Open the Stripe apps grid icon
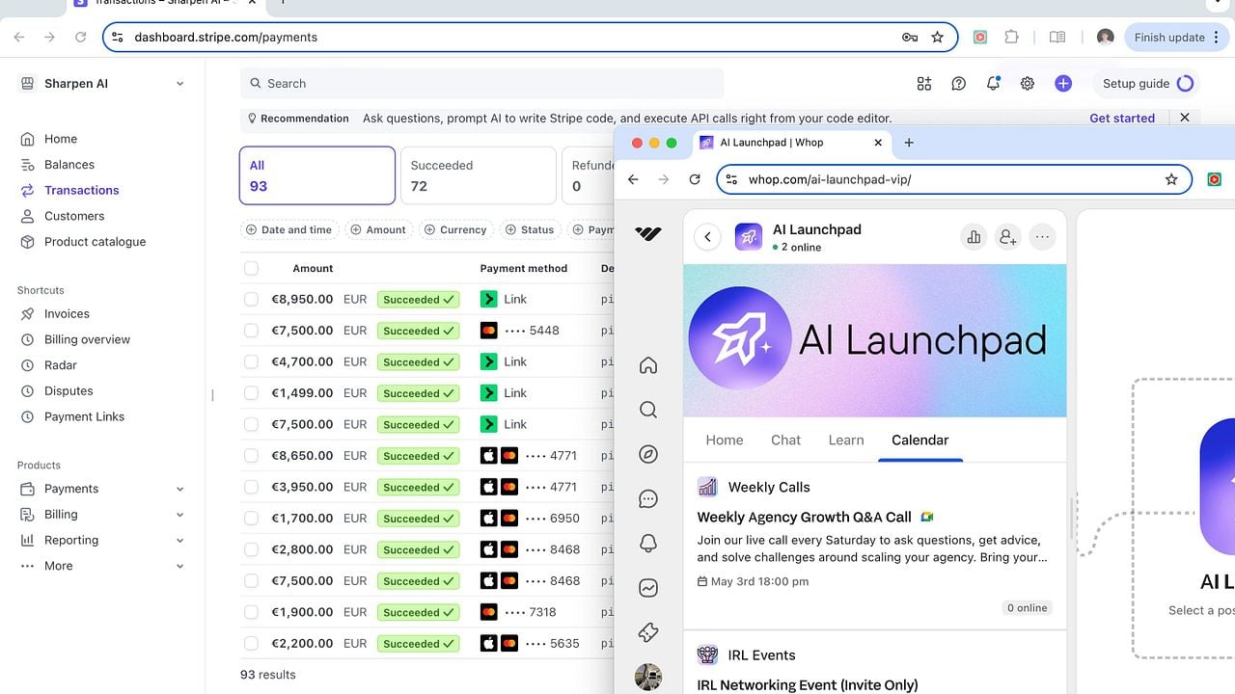1235x694 pixels. (924, 84)
